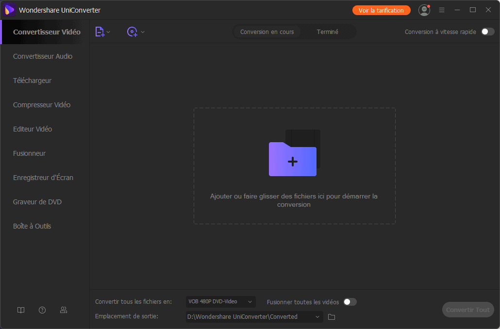This screenshot has height=329, width=500.
Task: Click the Wondershare UniConverter logo icon
Action: tap(9, 10)
